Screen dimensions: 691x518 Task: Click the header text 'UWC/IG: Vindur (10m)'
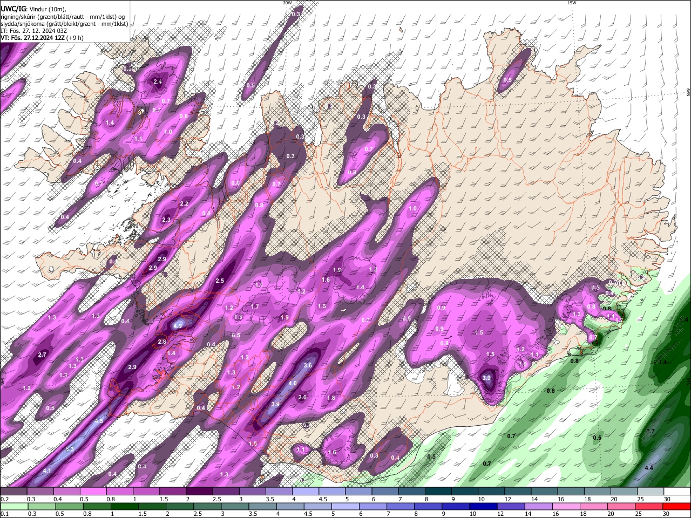[x=33, y=9]
